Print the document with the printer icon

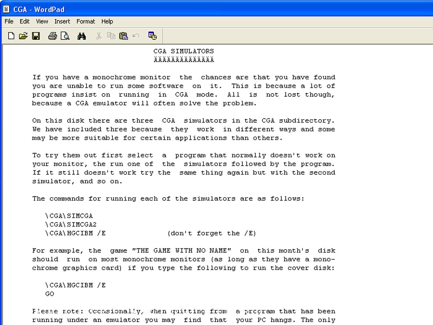53,36
